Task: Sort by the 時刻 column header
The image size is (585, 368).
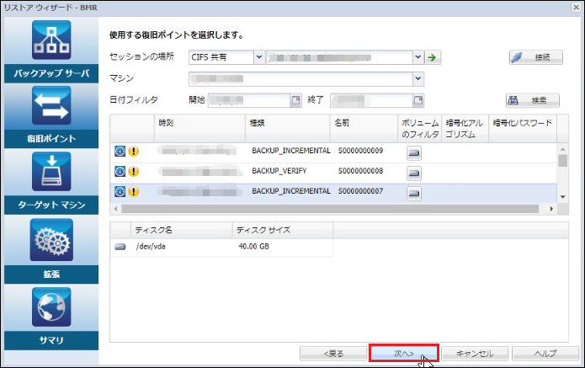Action: (199, 128)
